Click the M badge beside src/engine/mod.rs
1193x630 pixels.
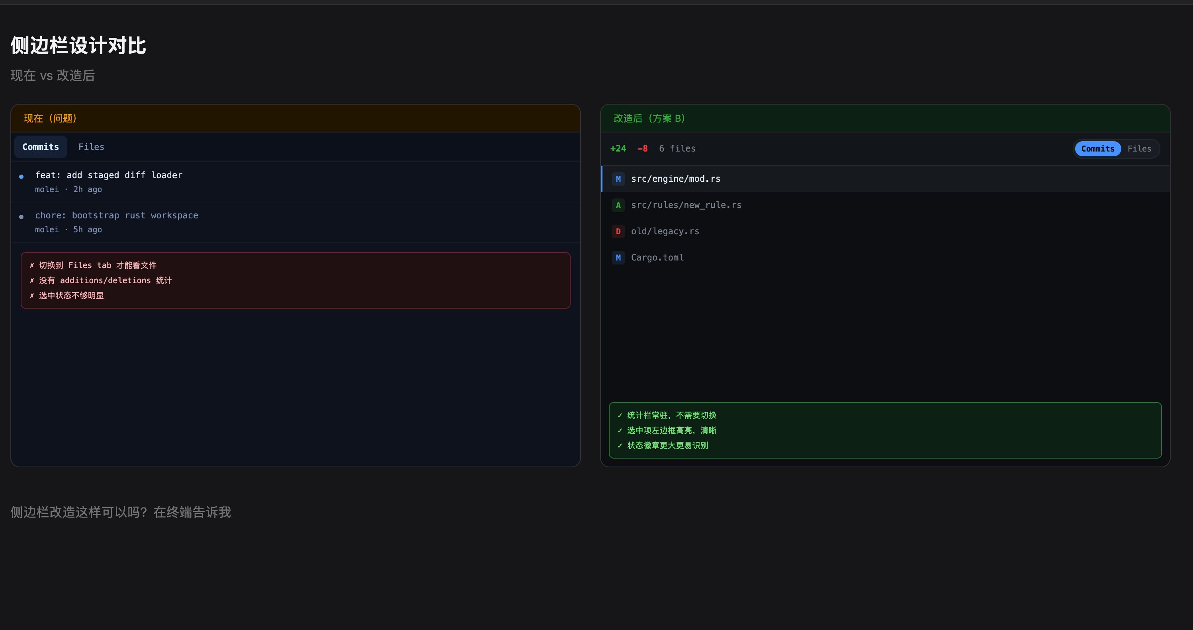click(x=618, y=179)
